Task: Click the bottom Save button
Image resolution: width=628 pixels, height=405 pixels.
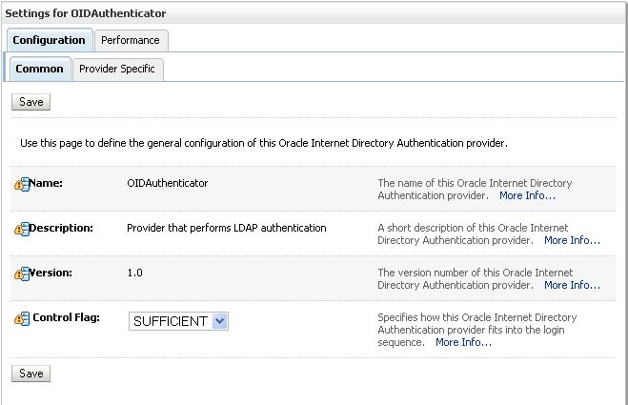Action: click(30, 374)
